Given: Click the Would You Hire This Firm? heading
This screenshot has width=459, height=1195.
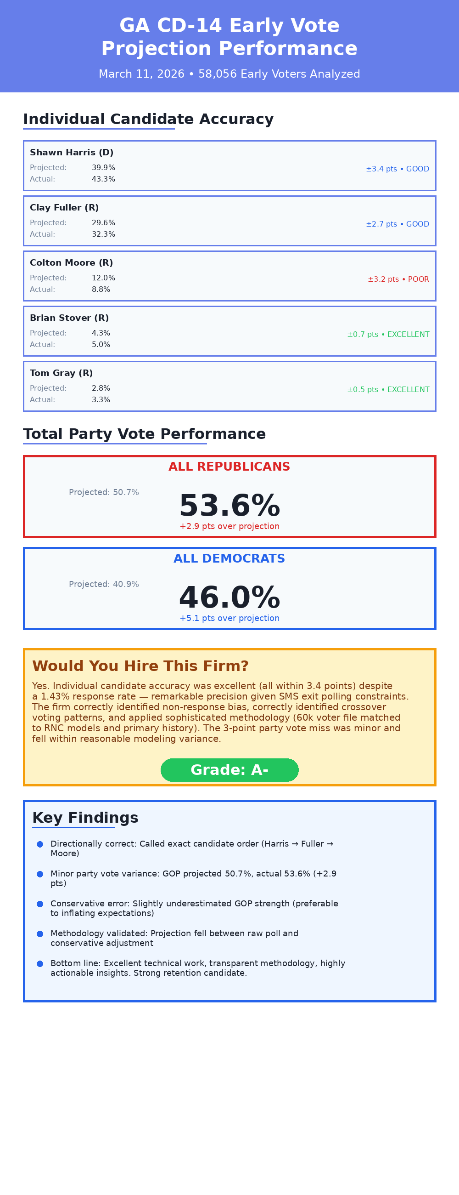Looking at the screenshot, I should click(140, 666).
